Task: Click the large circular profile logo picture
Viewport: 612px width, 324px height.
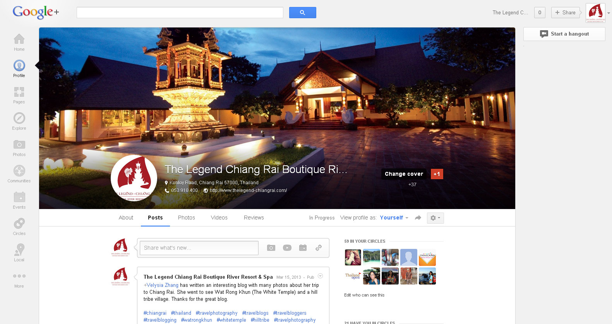Action: 134,178
